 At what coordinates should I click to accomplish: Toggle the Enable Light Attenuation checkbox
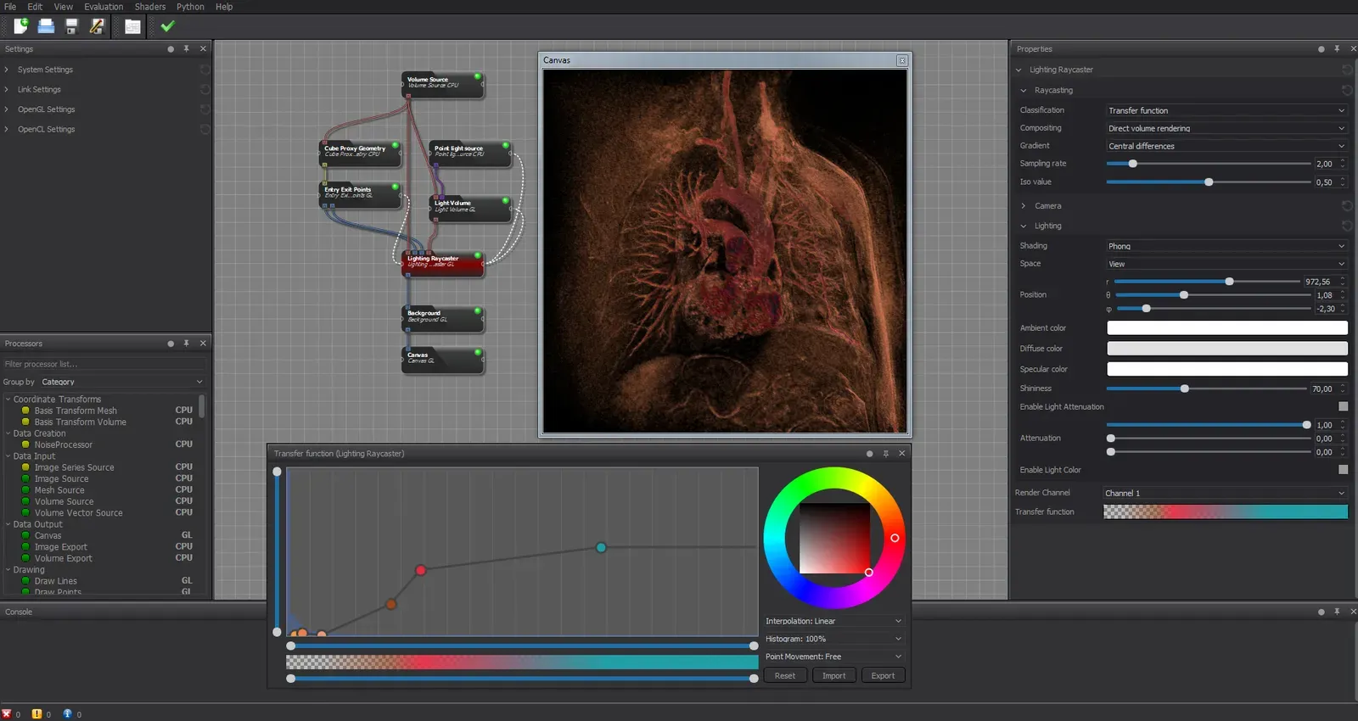[1343, 407]
